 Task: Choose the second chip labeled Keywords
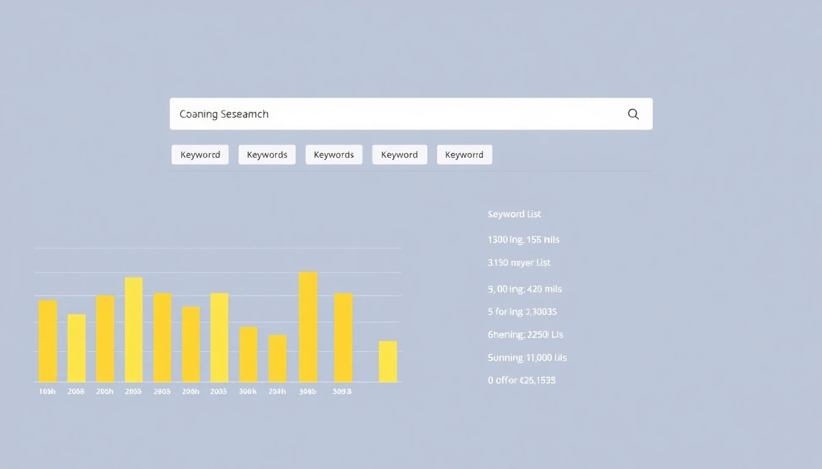point(267,155)
